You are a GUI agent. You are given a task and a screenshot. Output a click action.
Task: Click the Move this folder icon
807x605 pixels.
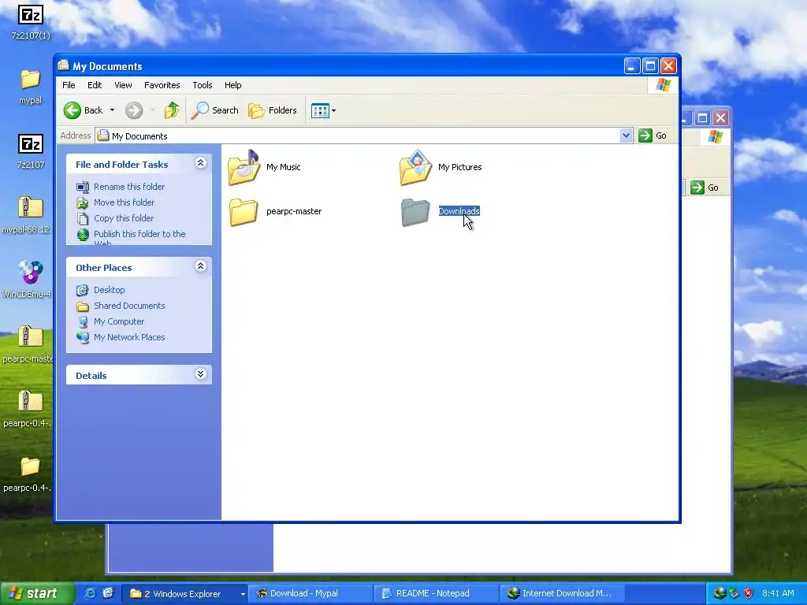83,202
